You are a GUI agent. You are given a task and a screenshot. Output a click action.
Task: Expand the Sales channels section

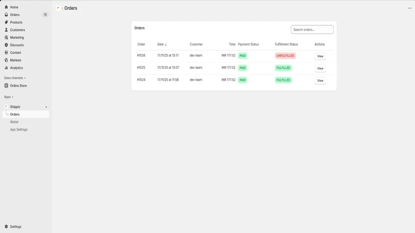coord(15,78)
